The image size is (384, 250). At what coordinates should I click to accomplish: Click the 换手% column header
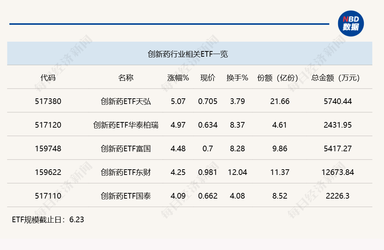click(x=237, y=78)
